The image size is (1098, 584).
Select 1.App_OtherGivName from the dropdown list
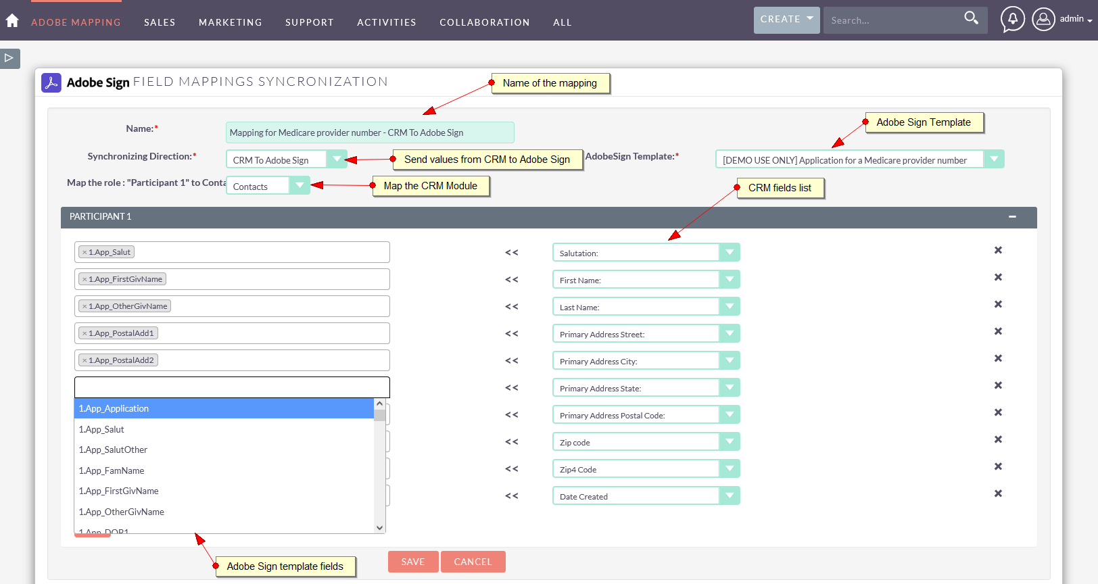[224, 512]
